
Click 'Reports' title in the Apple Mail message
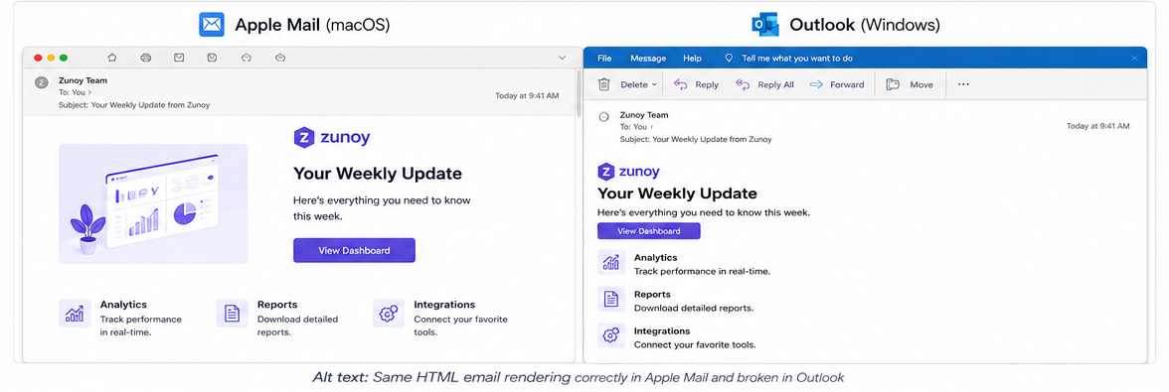pyautogui.click(x=277, y=305)
